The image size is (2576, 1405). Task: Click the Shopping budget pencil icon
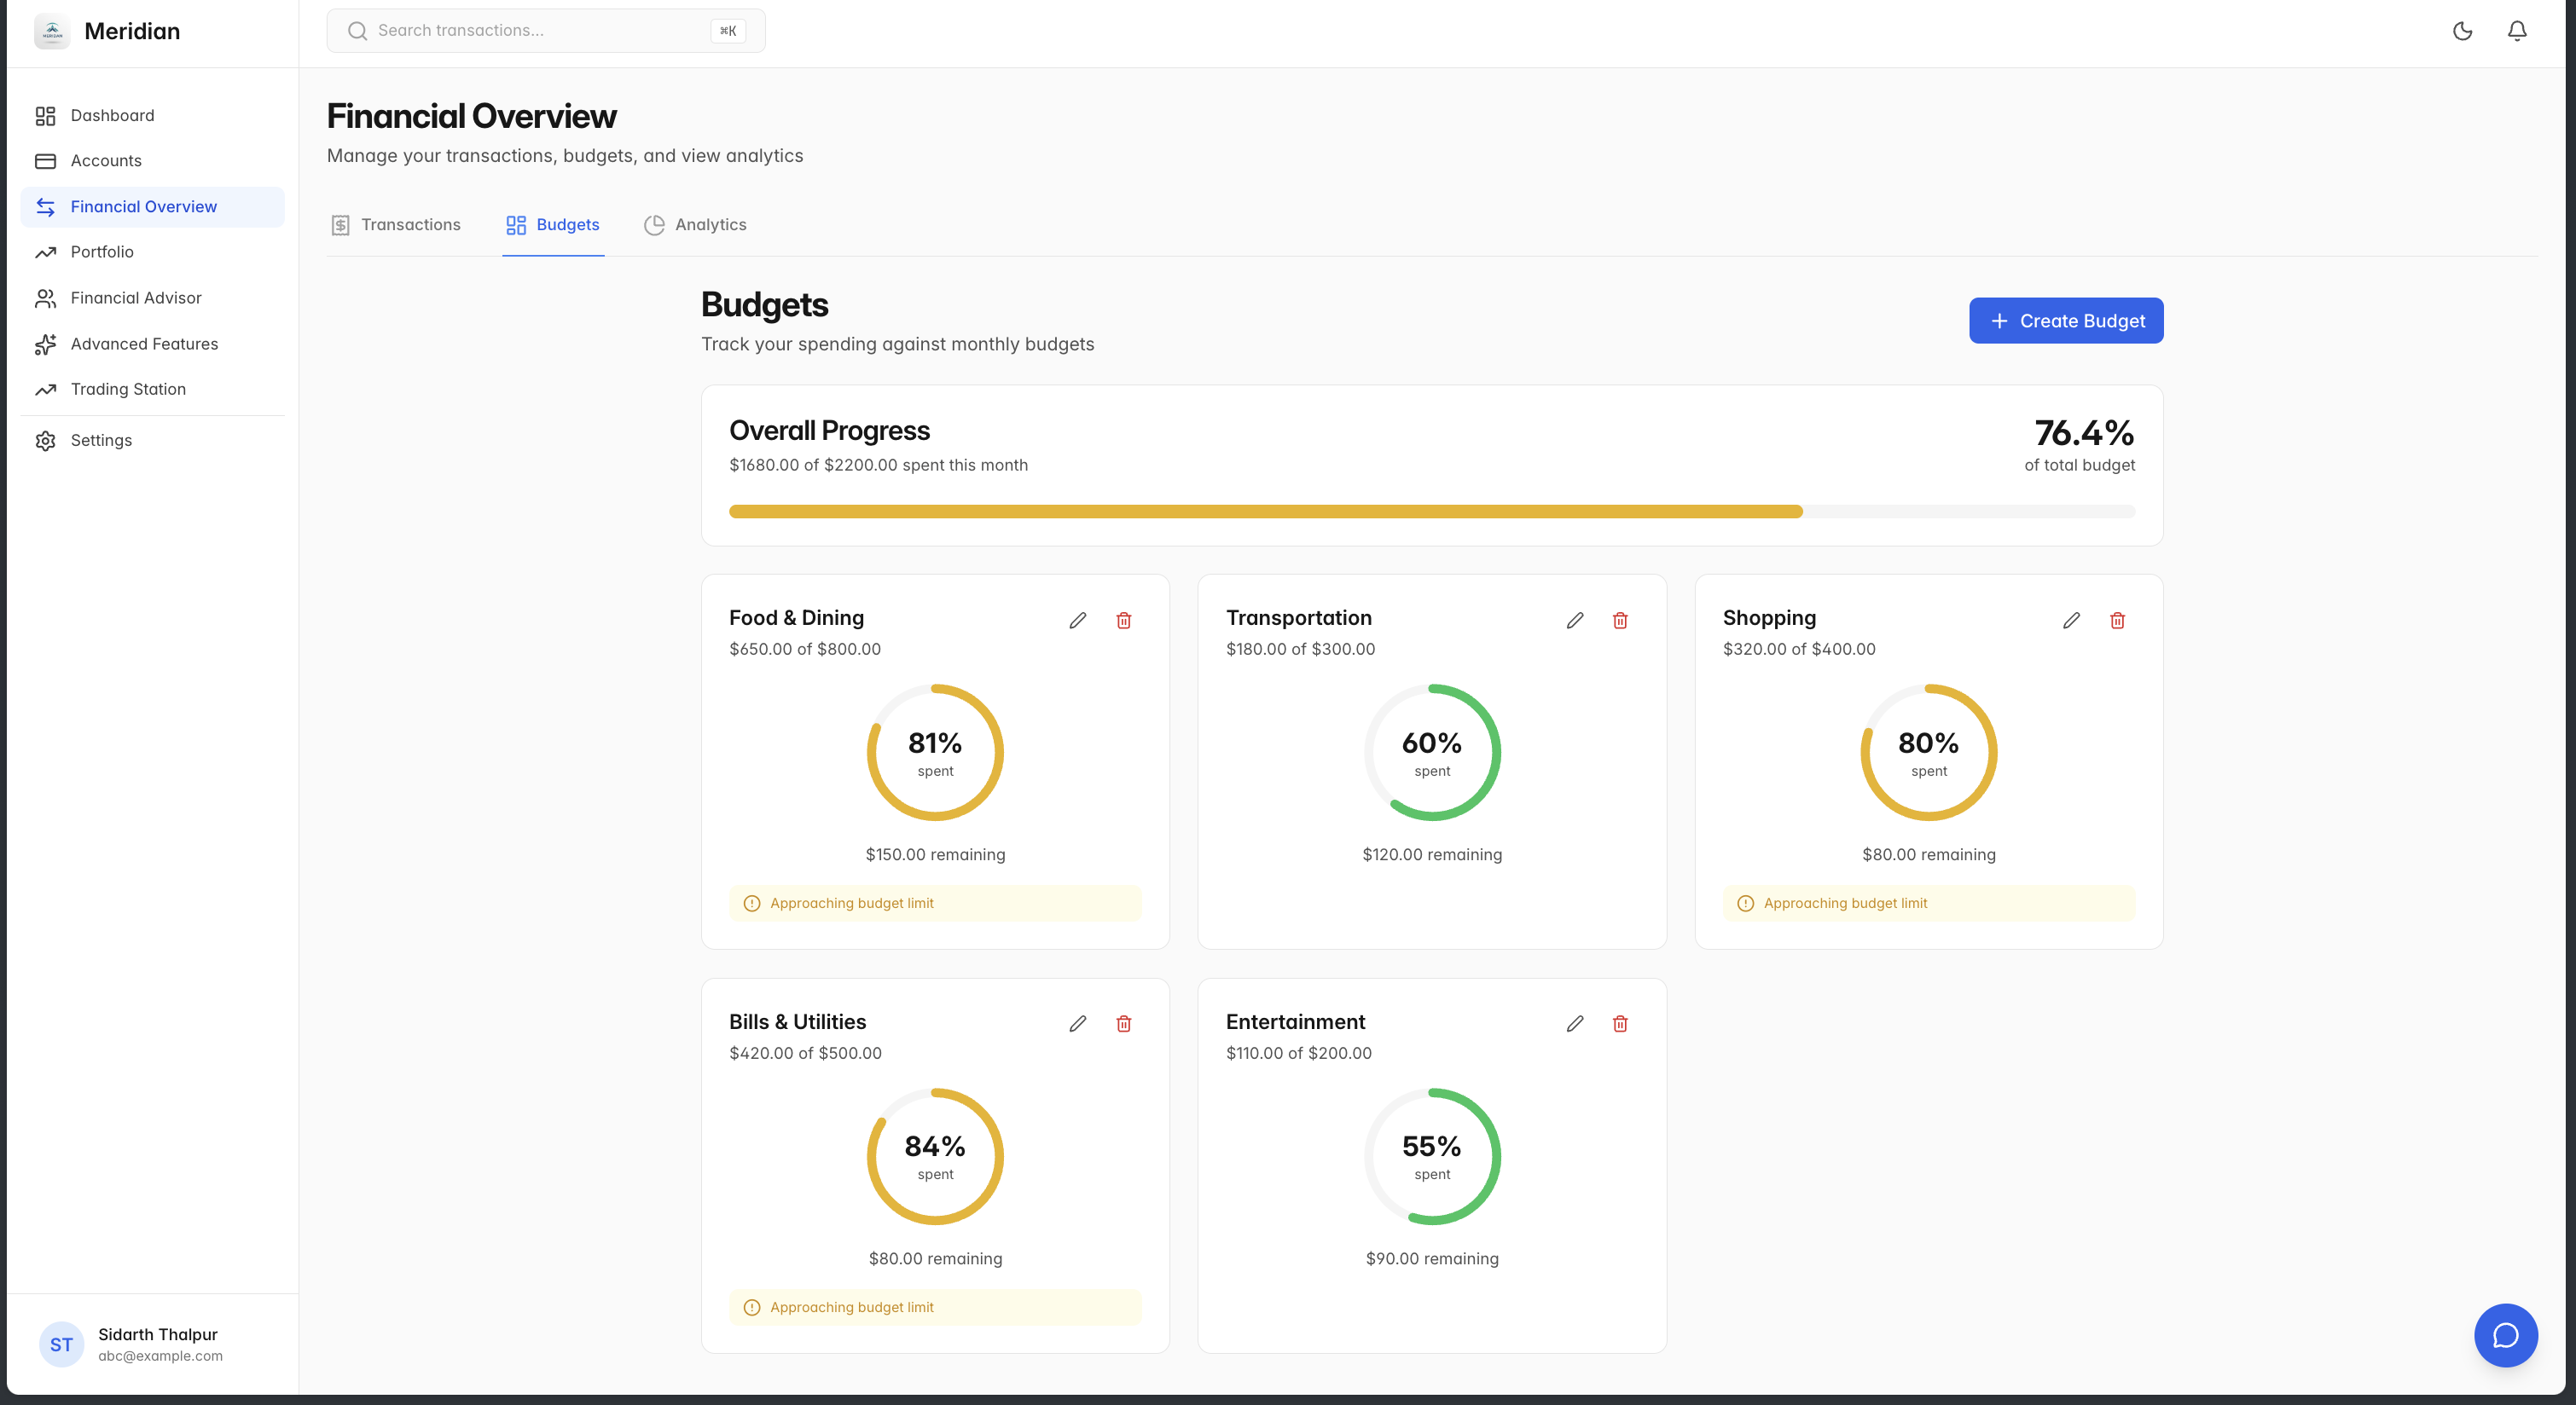click(x=2071, y=621)
